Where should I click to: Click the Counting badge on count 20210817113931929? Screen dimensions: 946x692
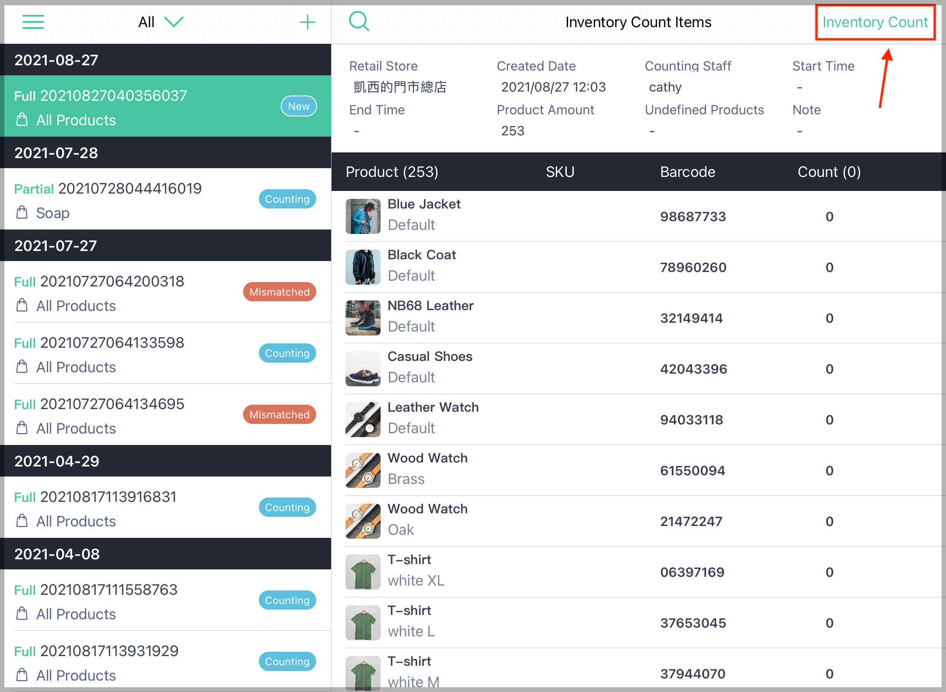pyautogui.click(x=287, y=661)
